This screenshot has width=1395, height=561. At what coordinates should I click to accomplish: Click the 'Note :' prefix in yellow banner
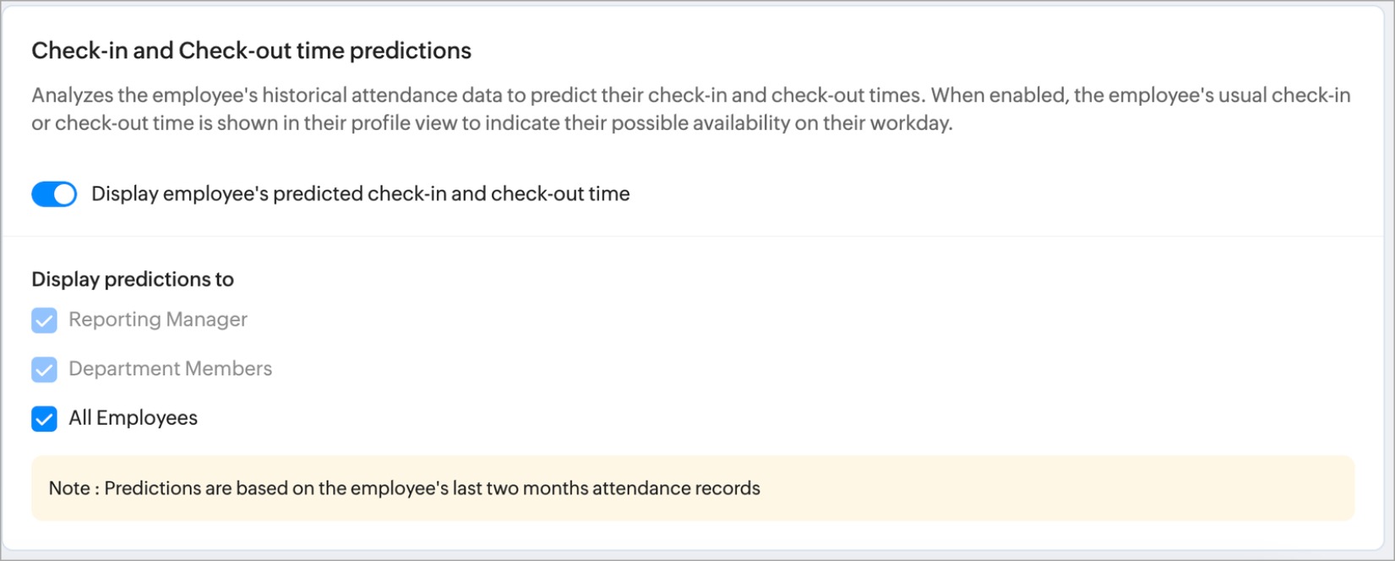tap(74, 488)
